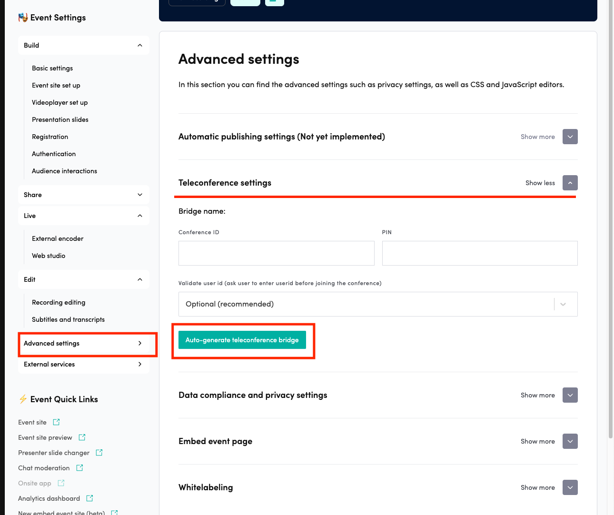Click Presenter slide changer external link icon
Image resolution: width=614 pixels, height=515 pixels.
click(99, 453)
